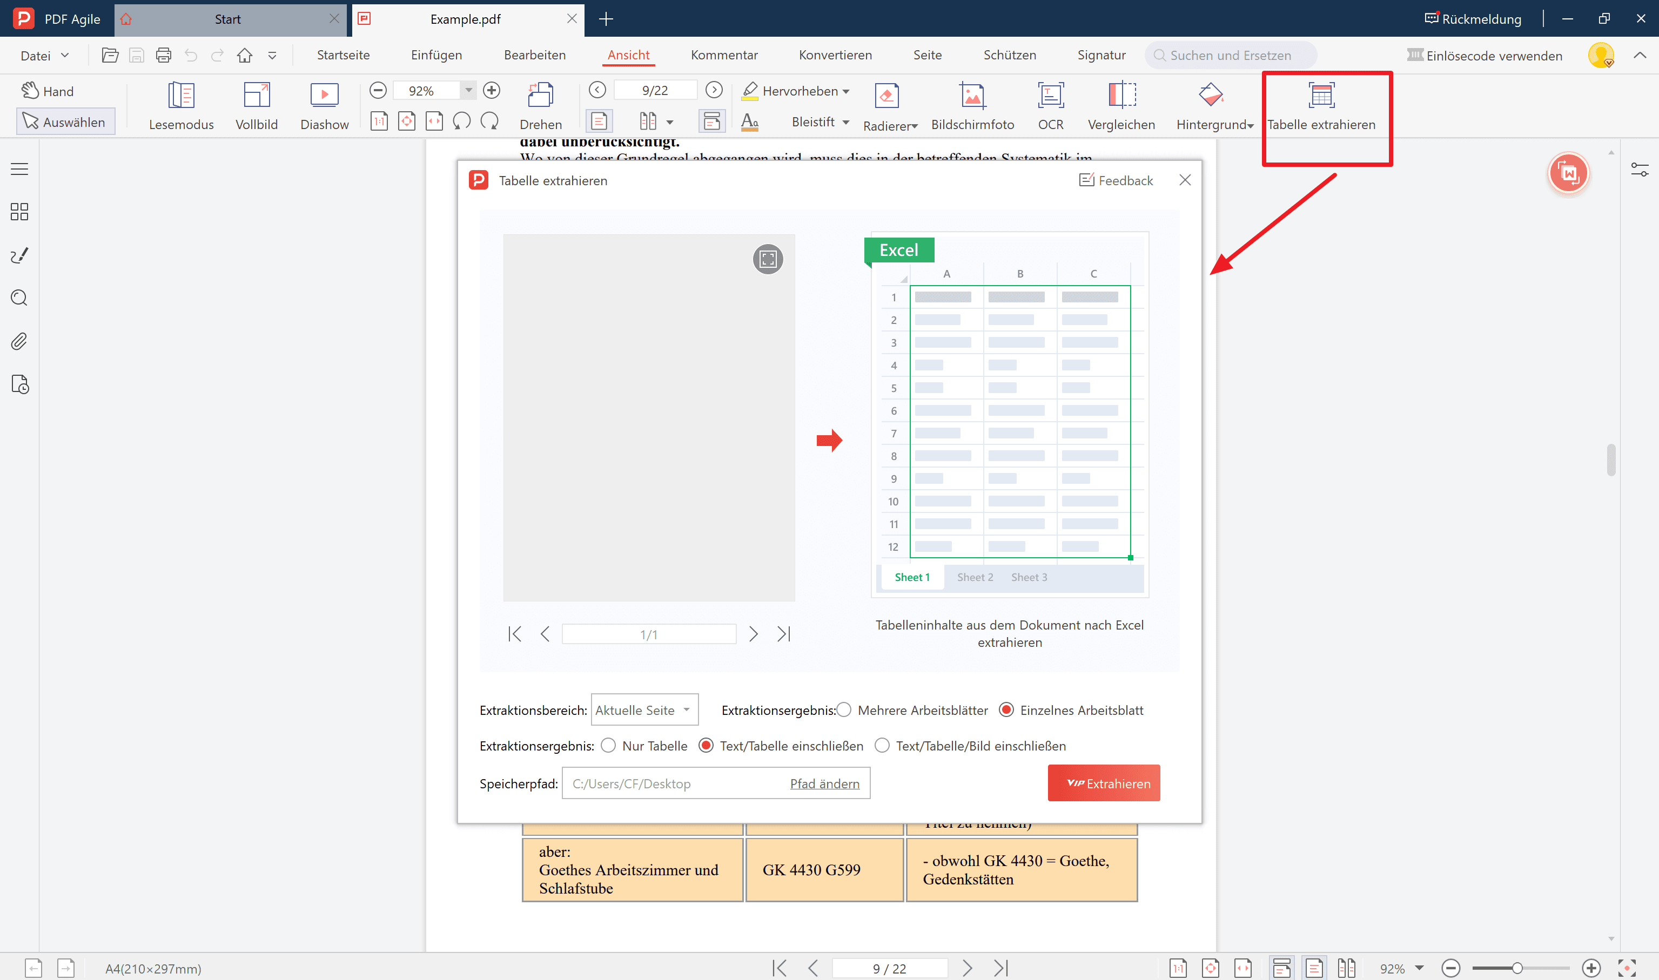Screen dimensions: 1659x980
Task: Open Lesemodus reading mode
Action: pos(181,106)
